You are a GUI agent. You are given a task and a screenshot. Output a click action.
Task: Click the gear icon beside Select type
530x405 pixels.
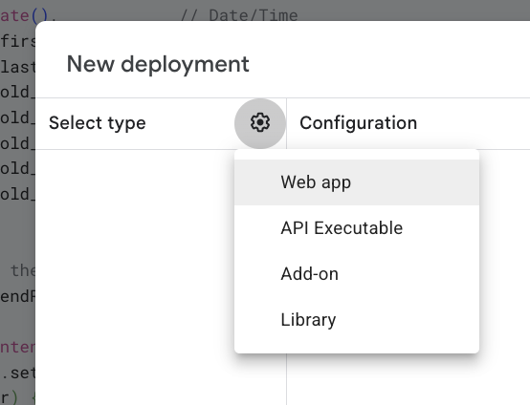(x=260, y=123)
